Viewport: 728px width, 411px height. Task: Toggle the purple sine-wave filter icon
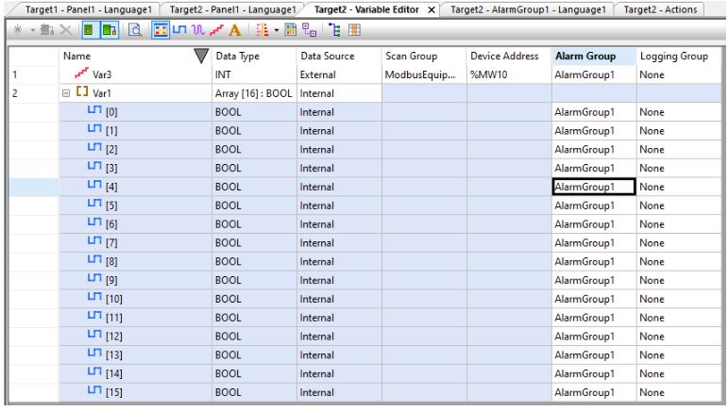[198, 30]
